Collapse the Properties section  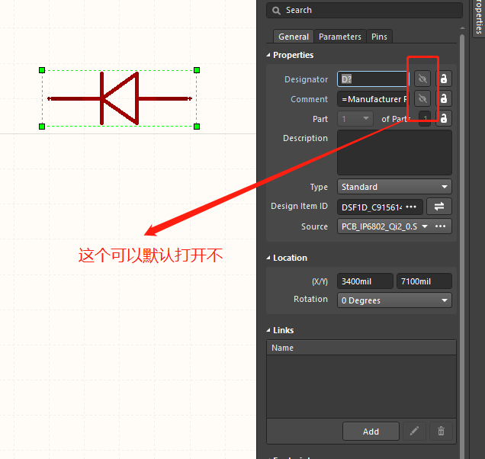pos(268,55)
